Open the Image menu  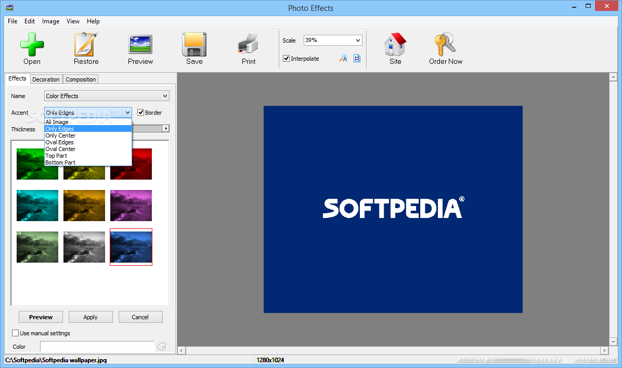(50, 21)
